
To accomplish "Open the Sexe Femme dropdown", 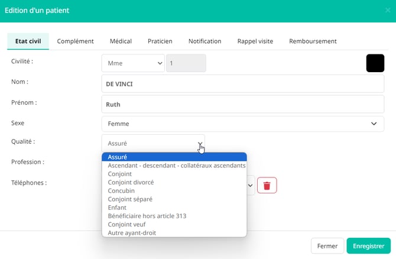I will [x=242, y=124].
